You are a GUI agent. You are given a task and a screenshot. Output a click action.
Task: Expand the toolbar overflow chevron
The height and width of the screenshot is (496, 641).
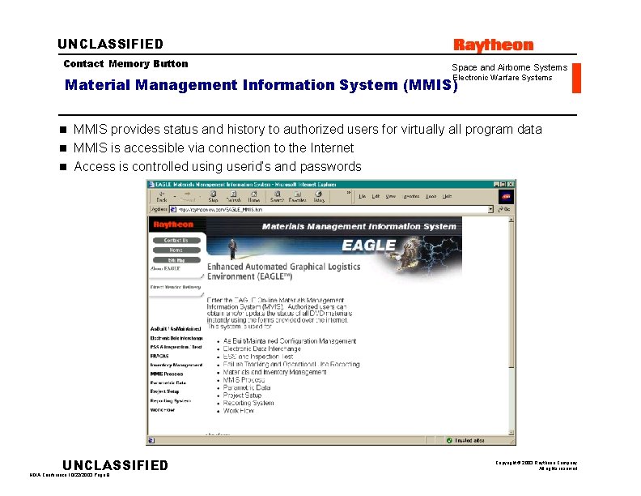coord(349,192)
